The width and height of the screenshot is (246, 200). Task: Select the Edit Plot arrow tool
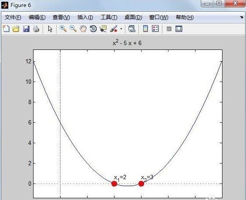50,29
